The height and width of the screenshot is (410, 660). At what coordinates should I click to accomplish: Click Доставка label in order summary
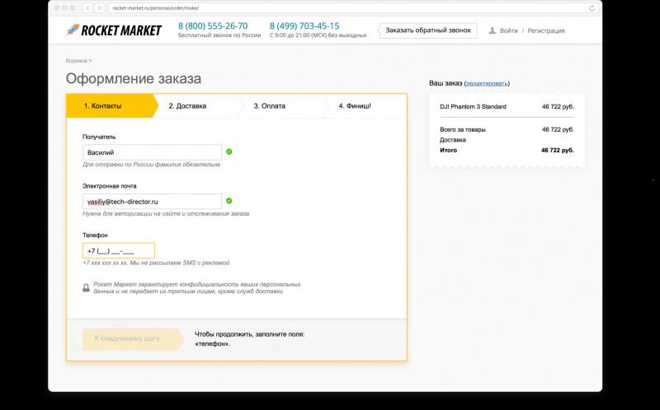[x=453, y=140]
